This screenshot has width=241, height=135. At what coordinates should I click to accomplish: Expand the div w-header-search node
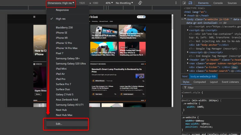[188, 71]
